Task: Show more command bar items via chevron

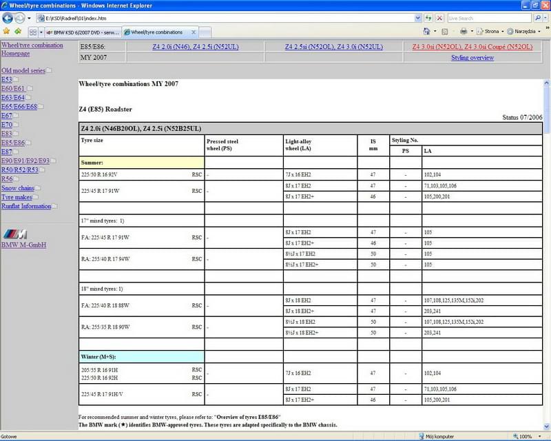Action: pyautogui.click(x=547, y=28)
